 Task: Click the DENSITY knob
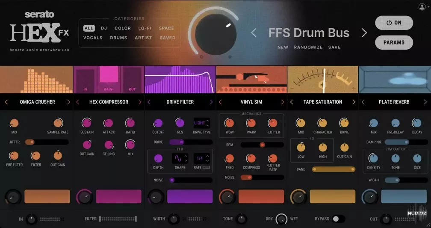pyautogui.click(x=373, y=158)
